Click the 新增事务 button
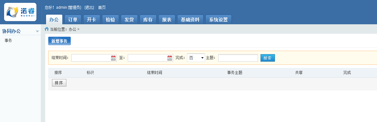This screenshot has width=377, height=122. point(59,41)
